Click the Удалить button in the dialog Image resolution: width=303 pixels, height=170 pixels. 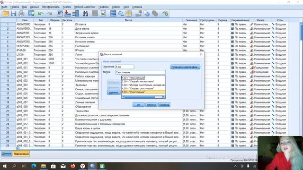point(114,93)
